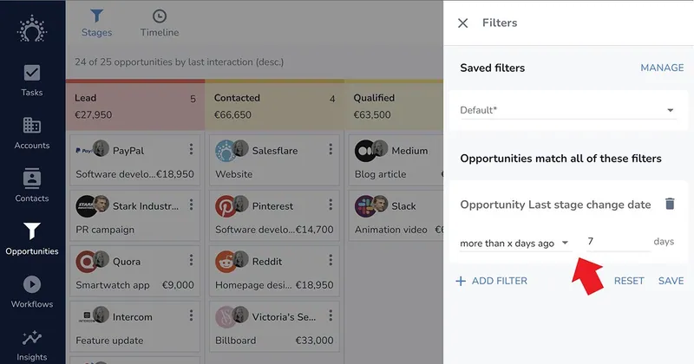
Task: Open the Victoria's Secret card options menu
Action: (331, 315)
